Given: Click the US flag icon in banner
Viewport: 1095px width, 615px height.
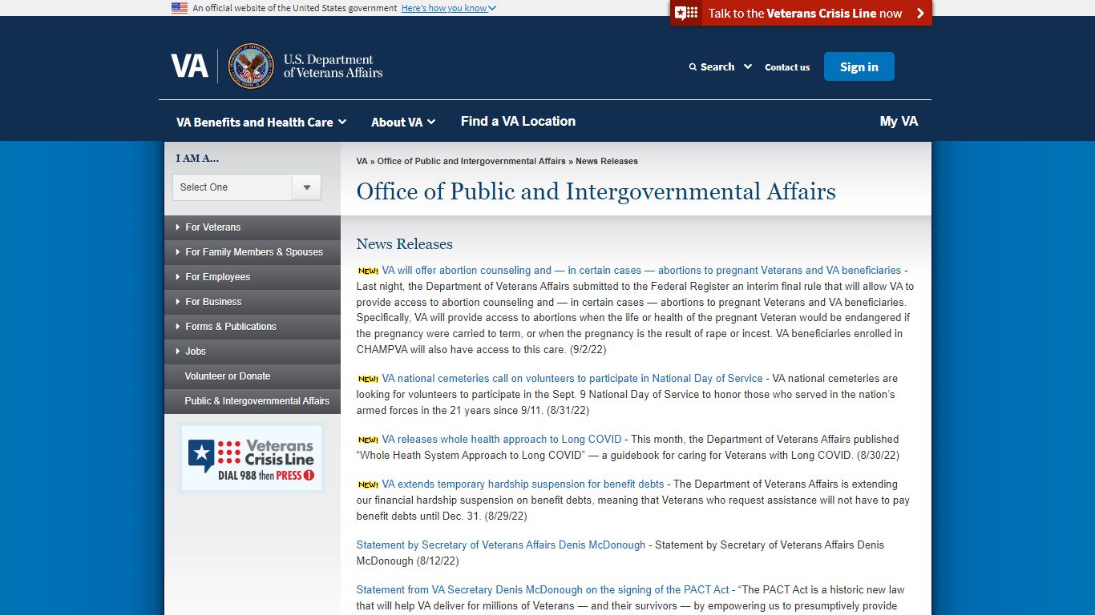Looking at the screenshot, I should tap(180, 8).
